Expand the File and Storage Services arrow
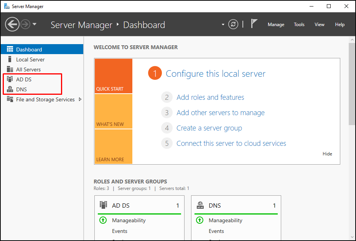 click(80, 99)
